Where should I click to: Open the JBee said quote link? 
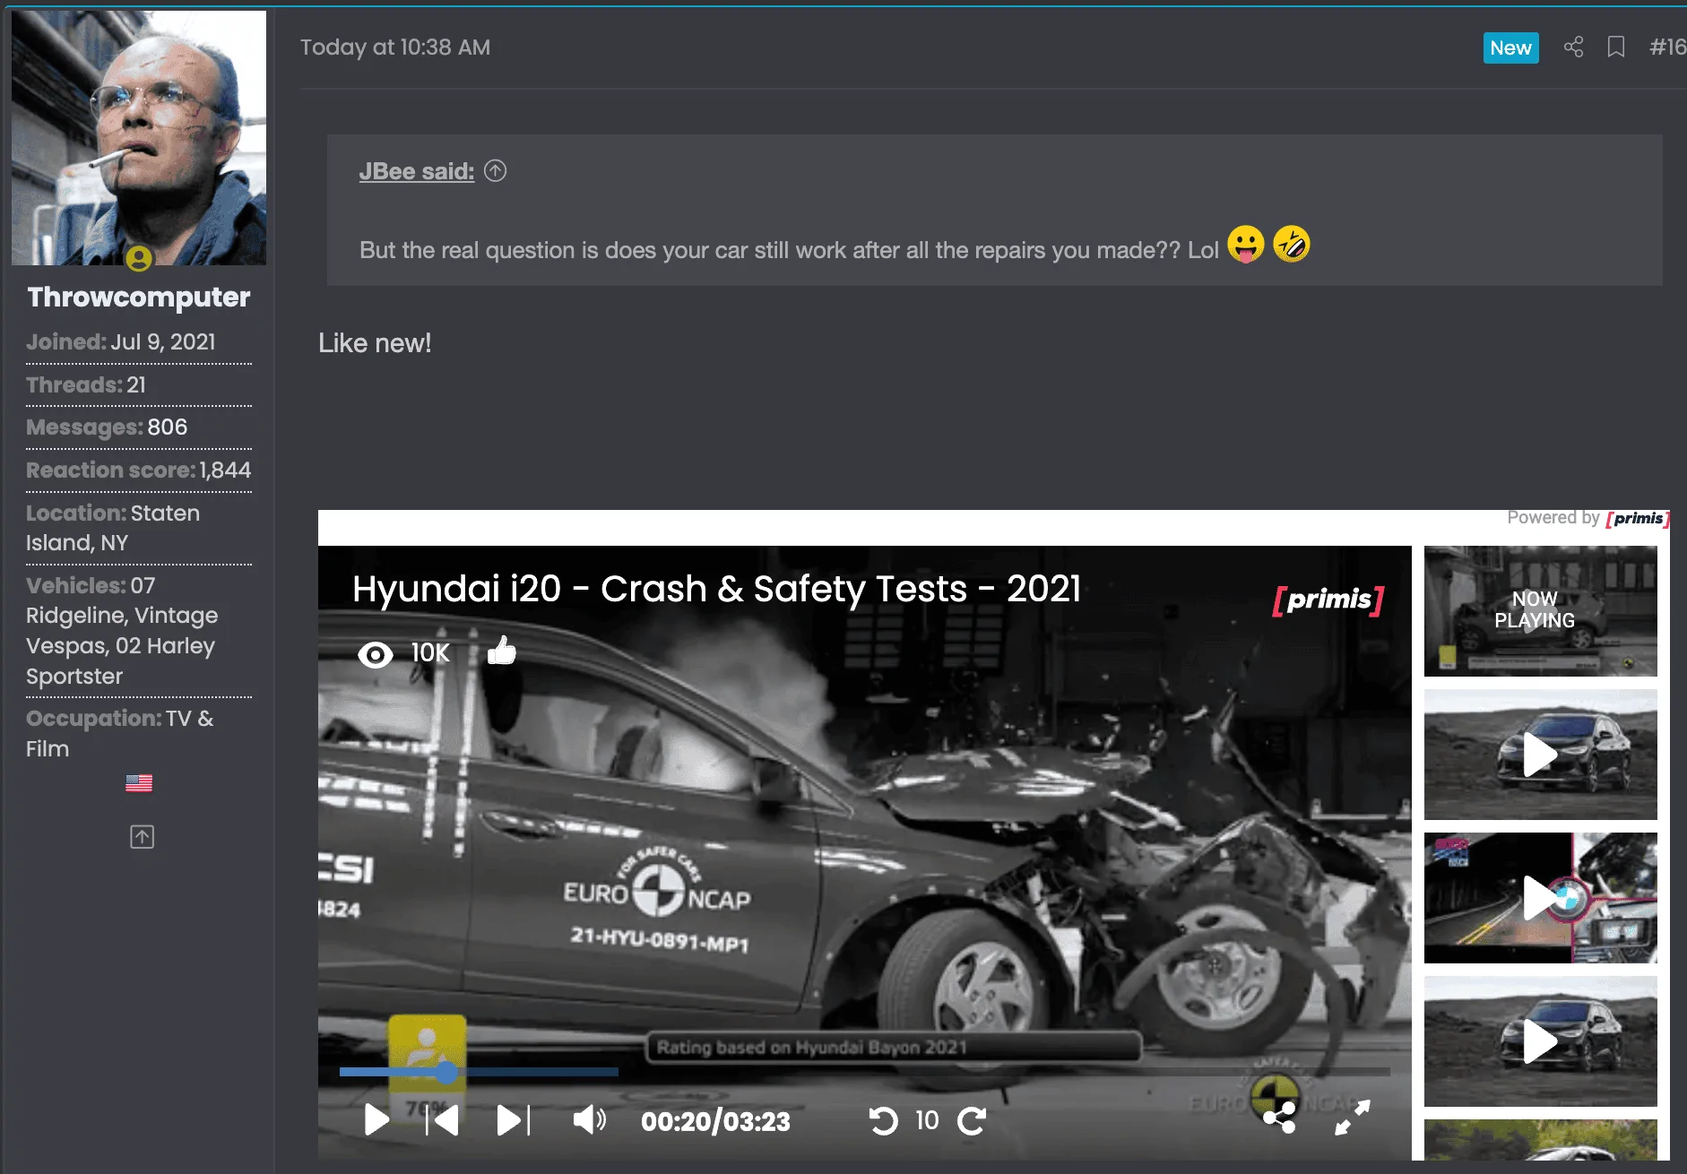[417, 171]
